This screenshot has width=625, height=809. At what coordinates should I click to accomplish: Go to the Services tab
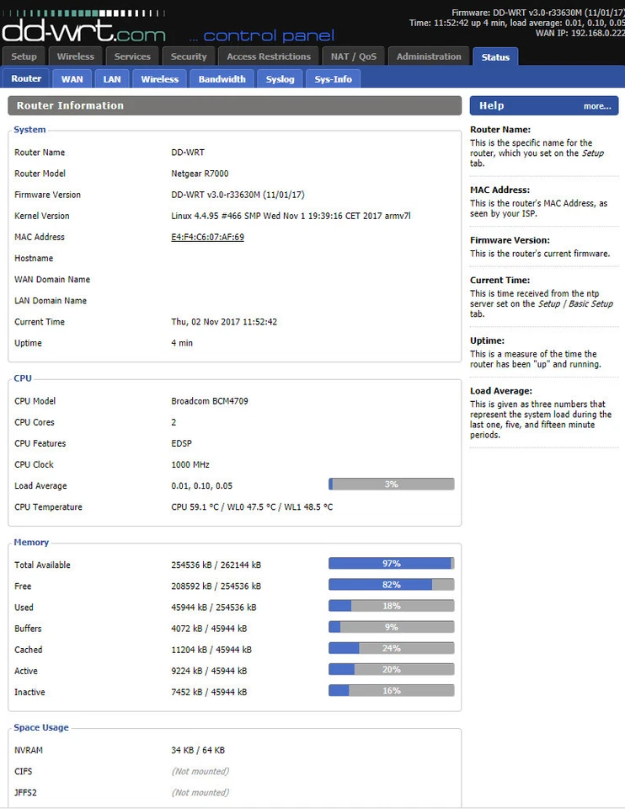[x=132, y=56]
